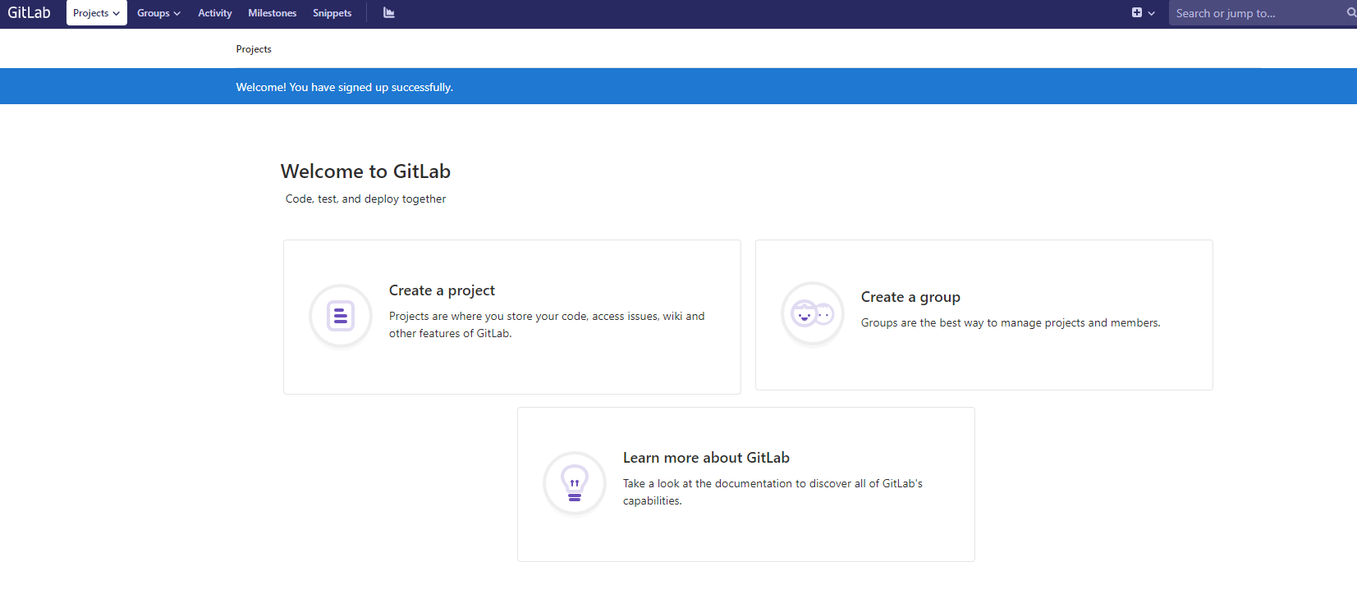Screen dimensions: 1357x612
Task: Click the Welcome to GitLab heading
Action: pos(365,171)
